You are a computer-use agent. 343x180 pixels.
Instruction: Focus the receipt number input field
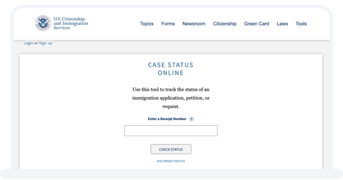click(171, 131)
